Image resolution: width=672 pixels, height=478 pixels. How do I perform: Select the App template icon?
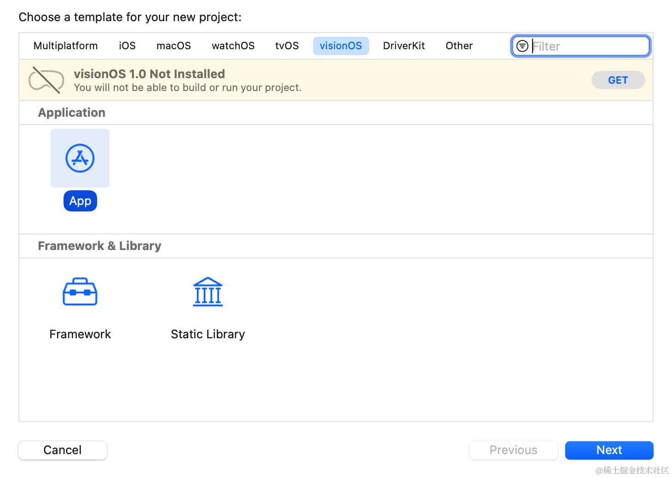click(80, 158)
